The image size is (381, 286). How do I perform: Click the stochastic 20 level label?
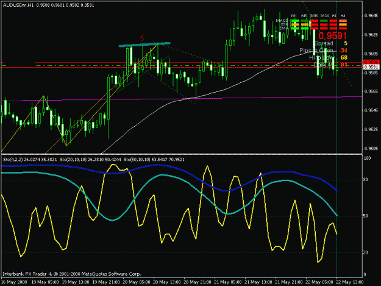pyautogui.click(x=365, y=252)
